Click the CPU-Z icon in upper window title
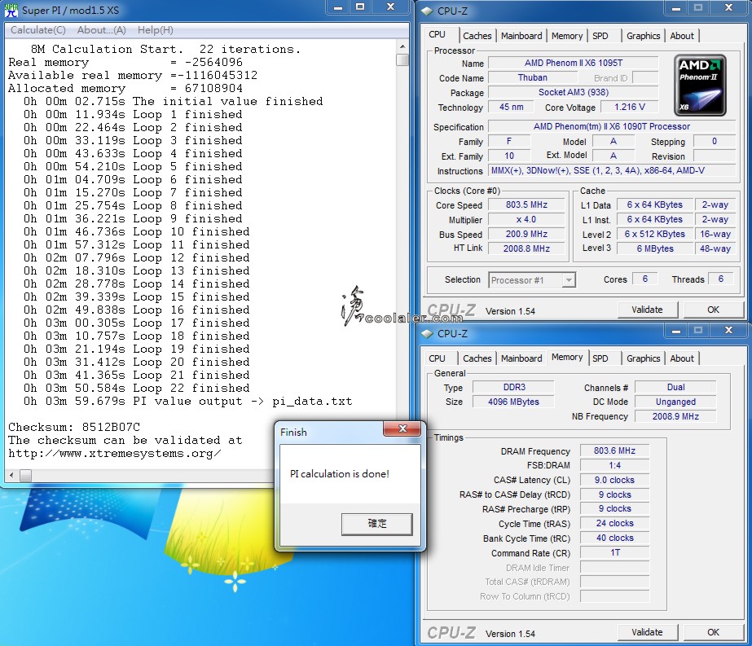Screen dimensions: 752x646 coord(427,11)
